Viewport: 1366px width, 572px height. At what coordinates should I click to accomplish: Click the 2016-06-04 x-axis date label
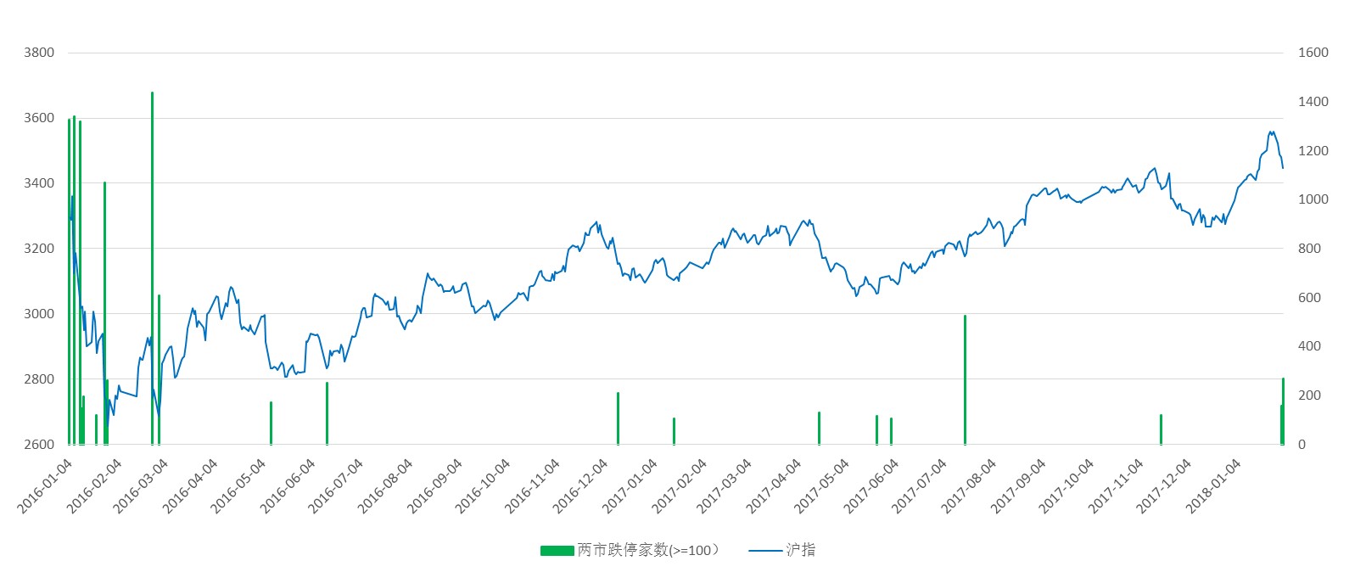(288, 486)
